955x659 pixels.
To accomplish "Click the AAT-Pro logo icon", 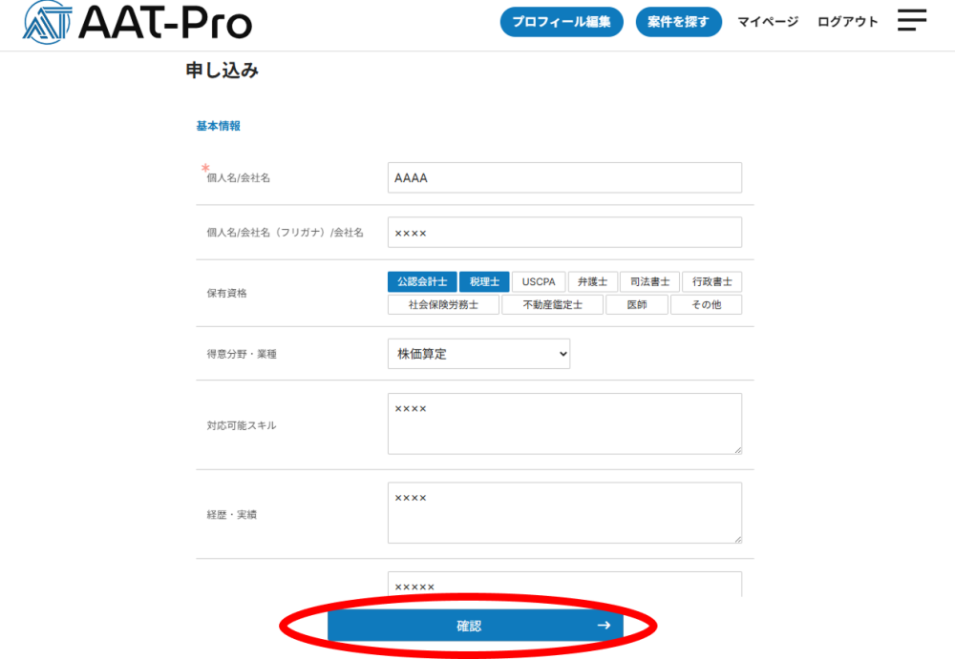I will (46, 21).
